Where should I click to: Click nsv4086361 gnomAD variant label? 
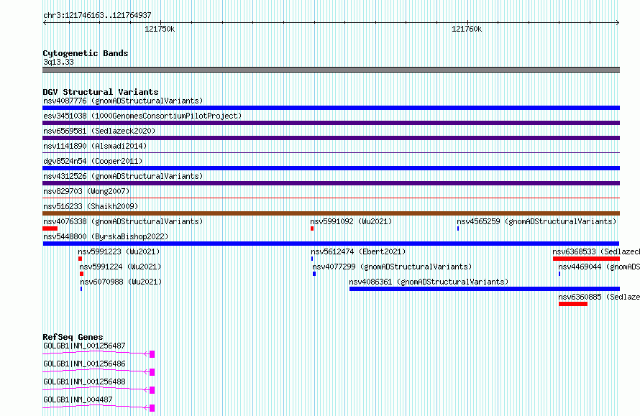tap(429, 282)
